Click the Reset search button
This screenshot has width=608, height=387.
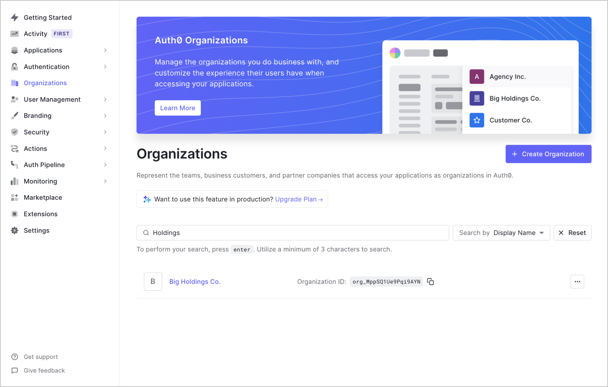(x=572, y=233)
